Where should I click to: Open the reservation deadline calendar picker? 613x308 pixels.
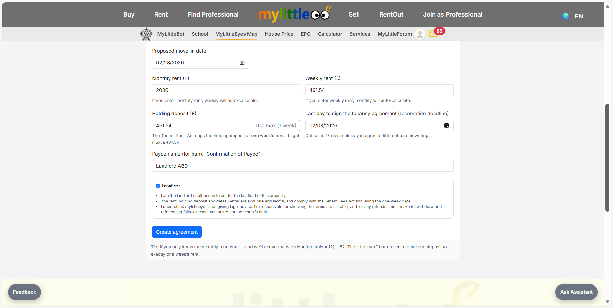coord(446,125)
